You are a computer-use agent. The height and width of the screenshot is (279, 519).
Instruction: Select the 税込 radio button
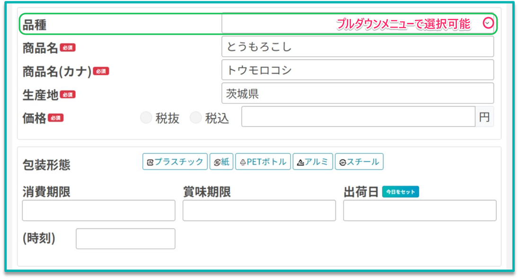pos(195,118)
